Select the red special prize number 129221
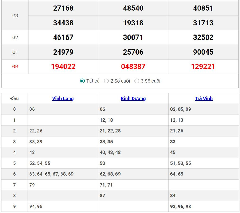The image size is (240, 213). pos(203,67)
